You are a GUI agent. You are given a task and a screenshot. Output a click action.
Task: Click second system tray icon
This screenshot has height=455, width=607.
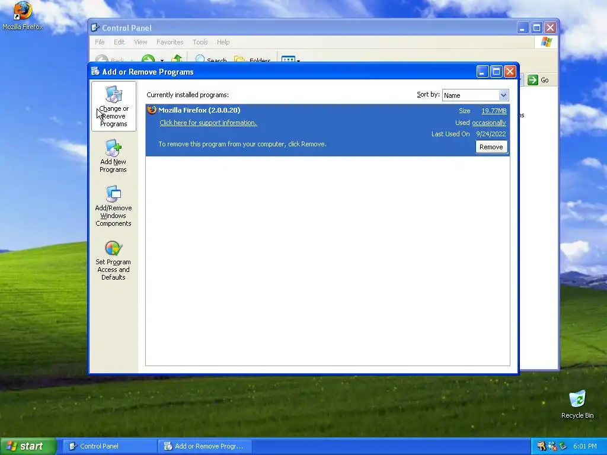(x=552, y=446)
